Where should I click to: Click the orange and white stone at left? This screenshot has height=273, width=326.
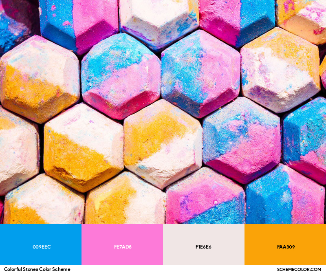(40, 79)
